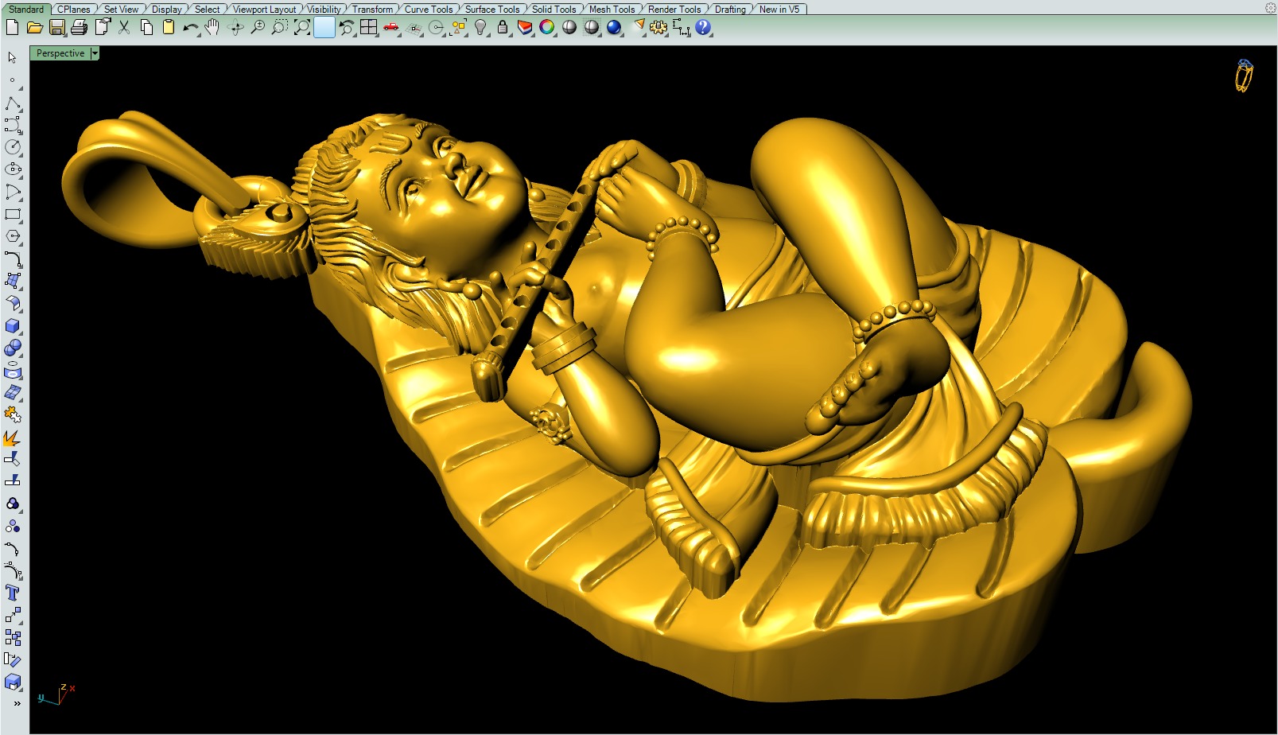Viewport: 1278px width, 735px height.
Task: Hide objects with light bulb icon
Action: coord(480,27)
